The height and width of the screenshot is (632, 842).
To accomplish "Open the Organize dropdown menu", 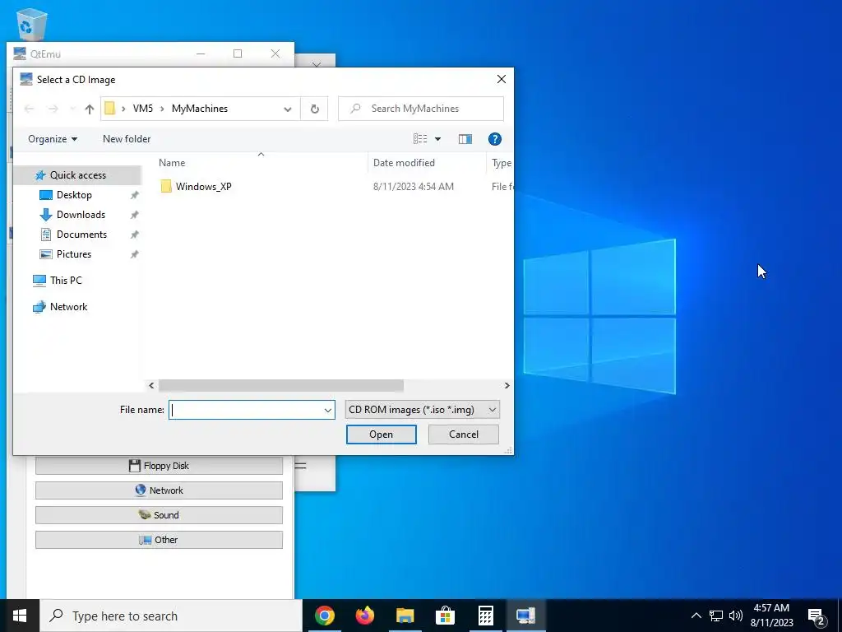I will (x=53, y=139).
